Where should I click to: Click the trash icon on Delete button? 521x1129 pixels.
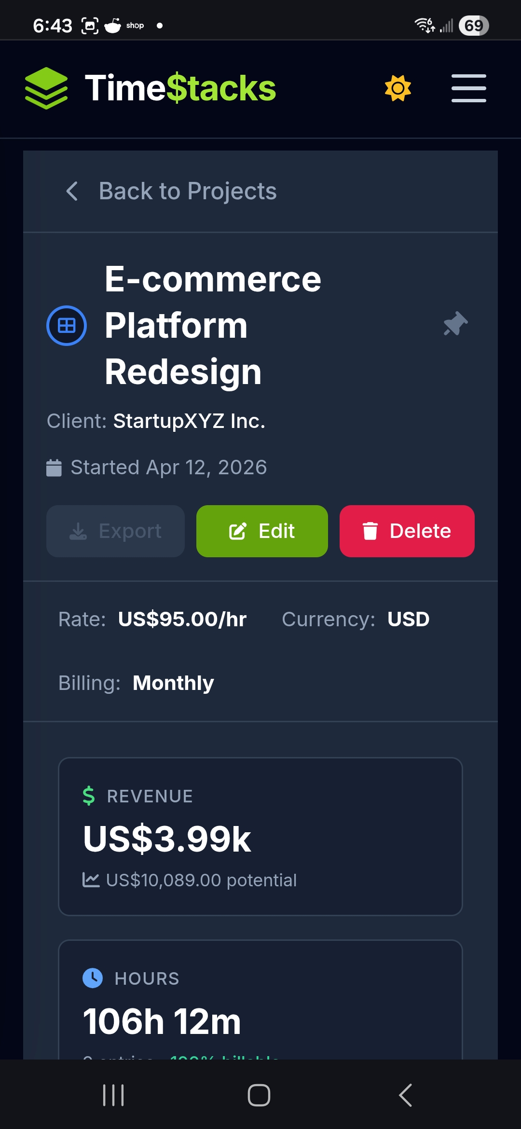[x=370, y=530]
